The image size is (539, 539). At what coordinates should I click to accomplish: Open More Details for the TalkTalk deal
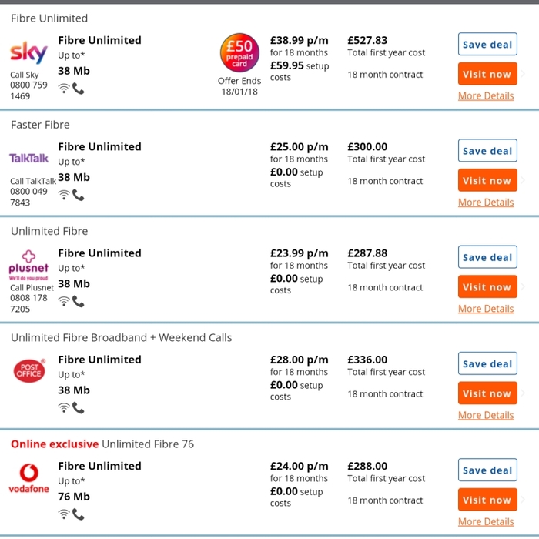pyautogui.click(x=486, y=203)
